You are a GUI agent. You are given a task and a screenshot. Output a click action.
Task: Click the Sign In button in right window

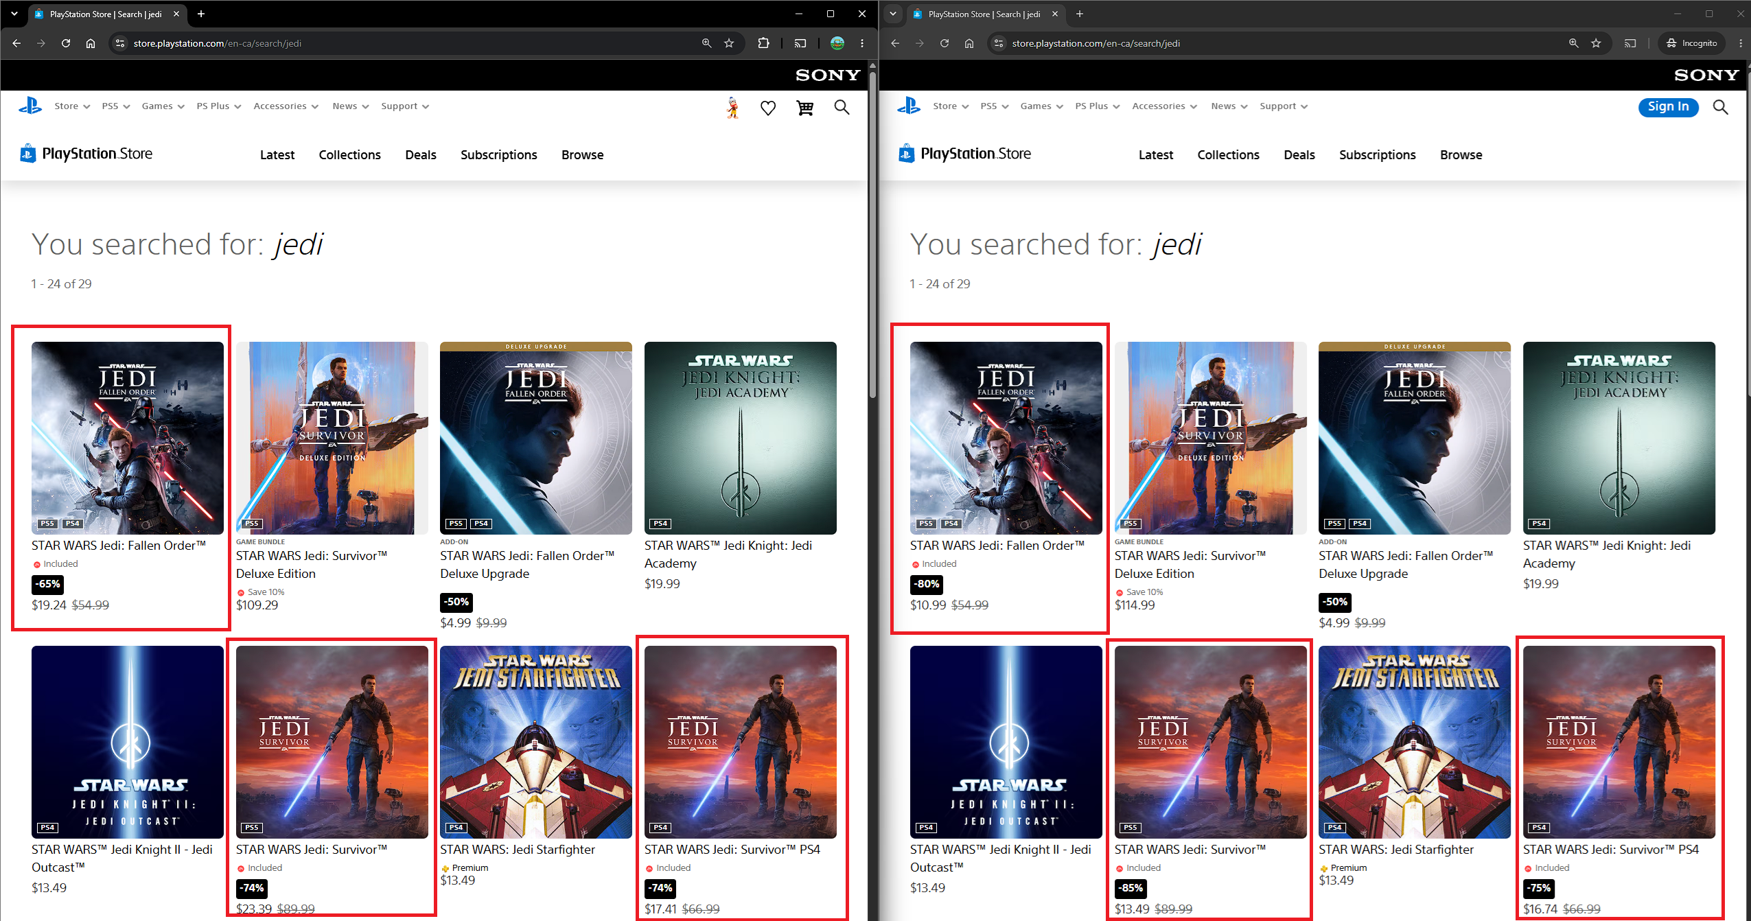click(x=1669, y=107)
